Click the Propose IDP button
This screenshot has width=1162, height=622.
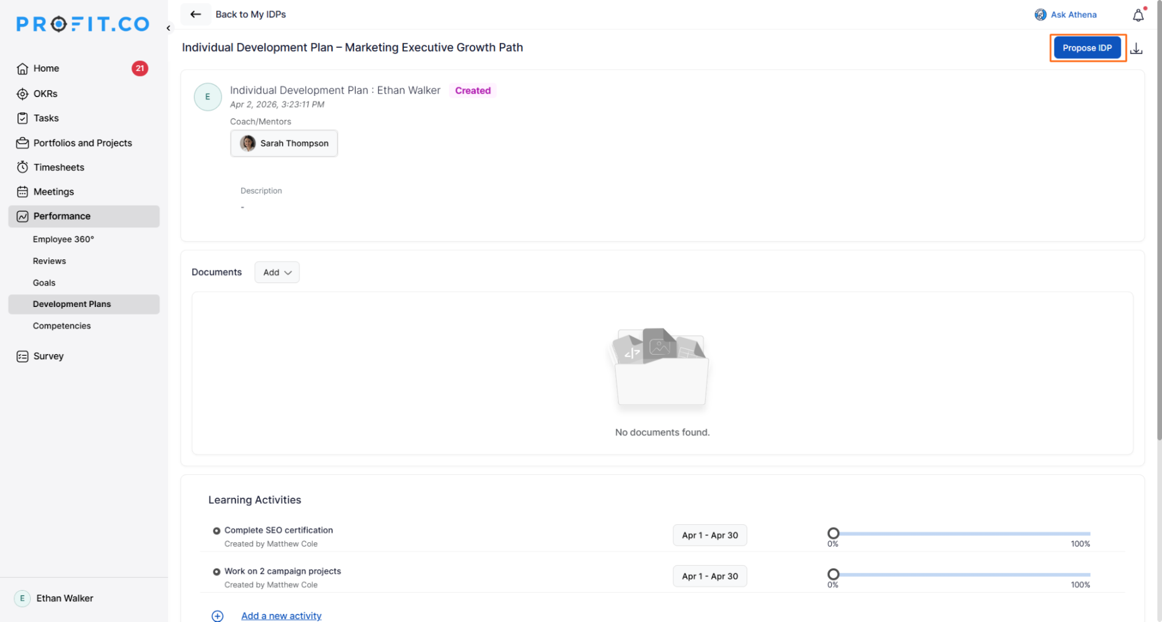coord(1086,48)
